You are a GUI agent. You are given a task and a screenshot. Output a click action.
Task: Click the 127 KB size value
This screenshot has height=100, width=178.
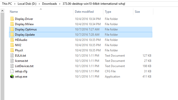(147, 56)
